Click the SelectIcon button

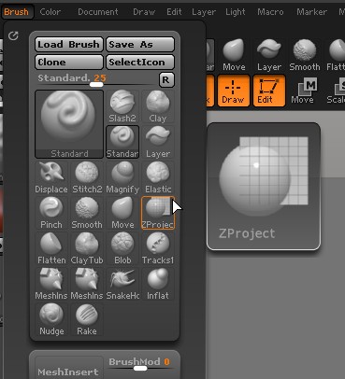coord(140,62)
